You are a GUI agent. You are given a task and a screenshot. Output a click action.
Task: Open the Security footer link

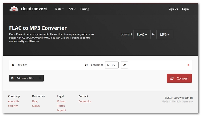(13, 106)
